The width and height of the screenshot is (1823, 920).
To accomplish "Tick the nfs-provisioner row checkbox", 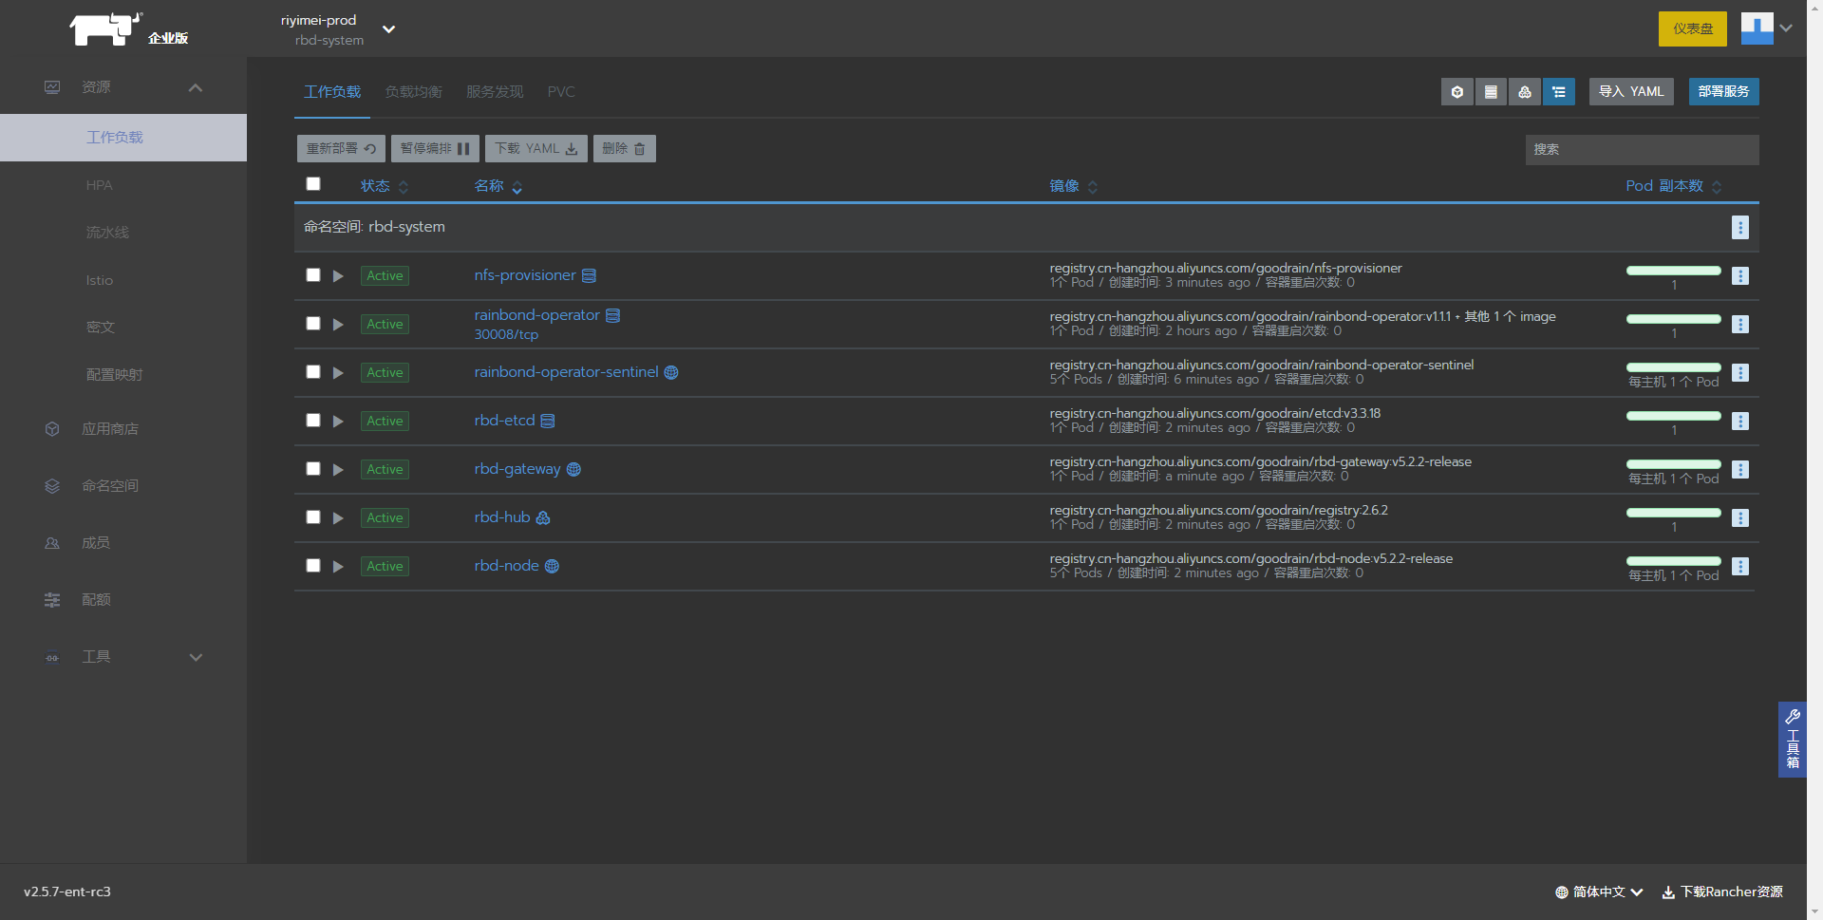I will (313, 275).
